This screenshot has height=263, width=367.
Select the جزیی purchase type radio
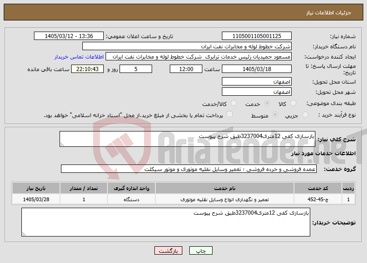click(305, 115)
